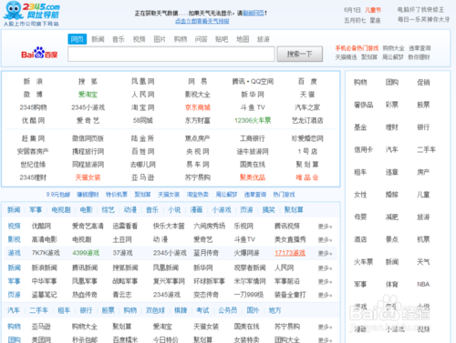The height and width of the screenshot is (343, 456).
Task: Click the red 唯品会 link
Action: pyautogui.click(x=307, y=177)
